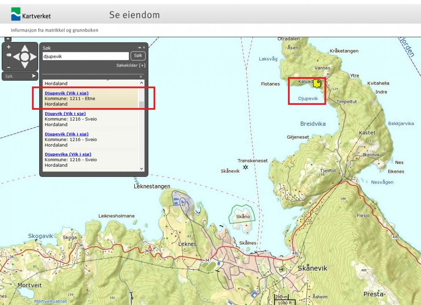Click the zoom level slider handle
Viewport: 421px width, 305px height.
9,55
